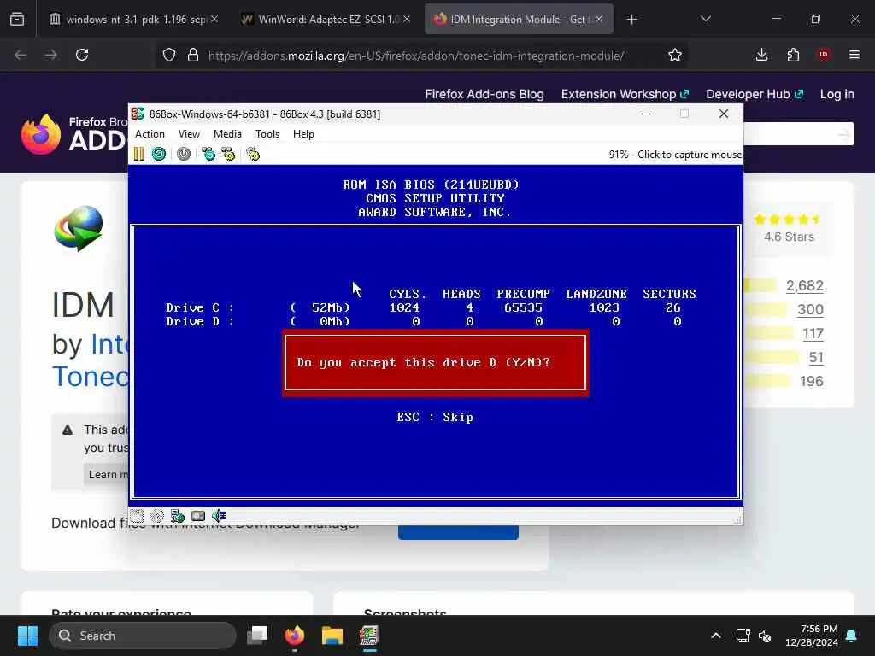Open File Explorer from taskbar
This screenshot has width=875, height=656.
tap(332, 635)
